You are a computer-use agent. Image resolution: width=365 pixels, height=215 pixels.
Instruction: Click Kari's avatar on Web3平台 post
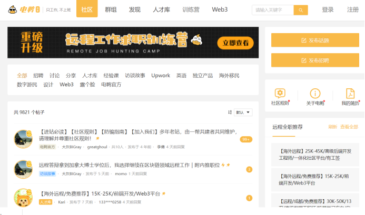pos(23,198)
